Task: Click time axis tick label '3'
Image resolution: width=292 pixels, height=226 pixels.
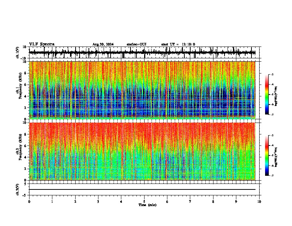Action: tap(98, 202)
